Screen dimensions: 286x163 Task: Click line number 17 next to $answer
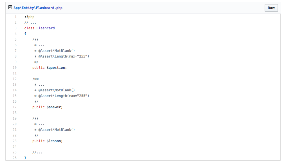(15, 107)
